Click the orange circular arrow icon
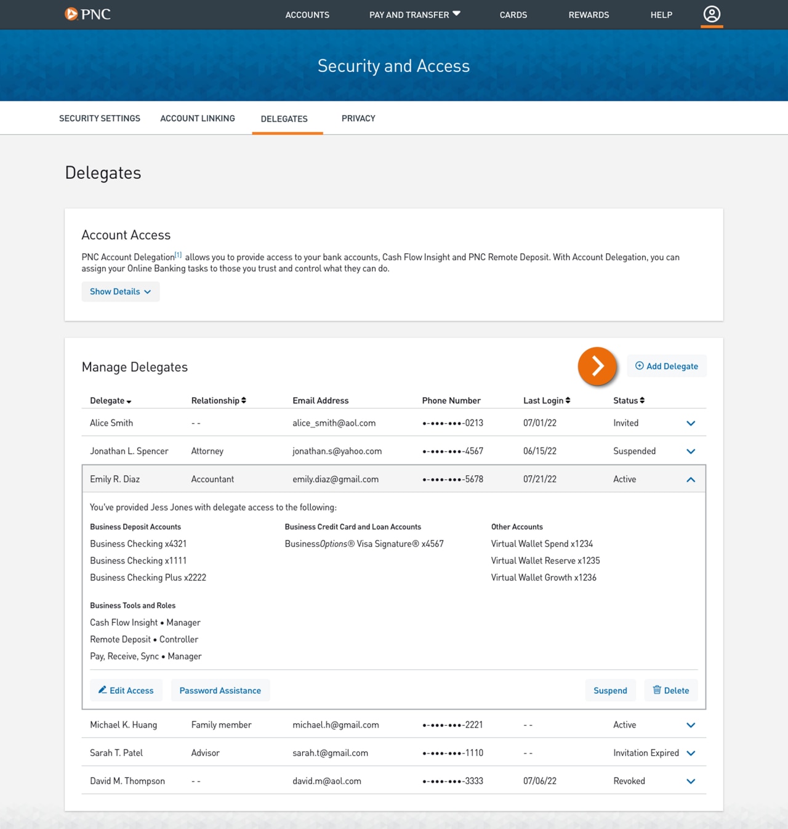 pyautogui.click(x=596, y=366)
